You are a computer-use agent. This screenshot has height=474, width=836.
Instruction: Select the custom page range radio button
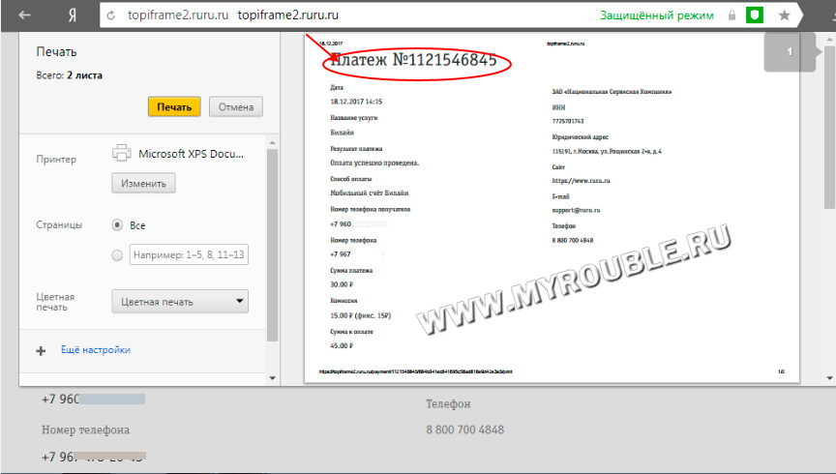117,255
